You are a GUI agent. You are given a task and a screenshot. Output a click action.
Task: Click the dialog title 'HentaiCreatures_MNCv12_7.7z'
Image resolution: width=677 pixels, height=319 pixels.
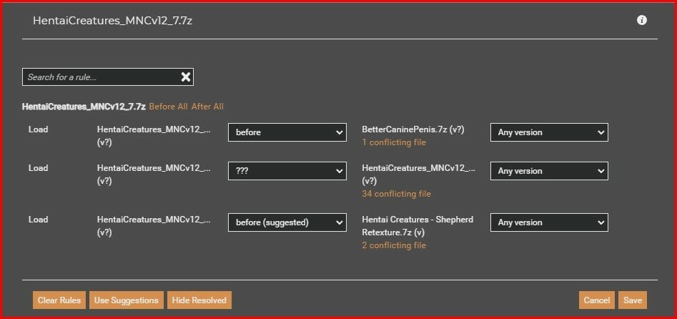tap(113, 20)
